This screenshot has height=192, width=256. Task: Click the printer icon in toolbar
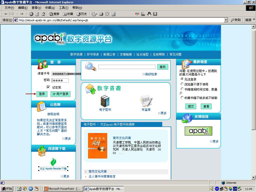click(101, 14)
